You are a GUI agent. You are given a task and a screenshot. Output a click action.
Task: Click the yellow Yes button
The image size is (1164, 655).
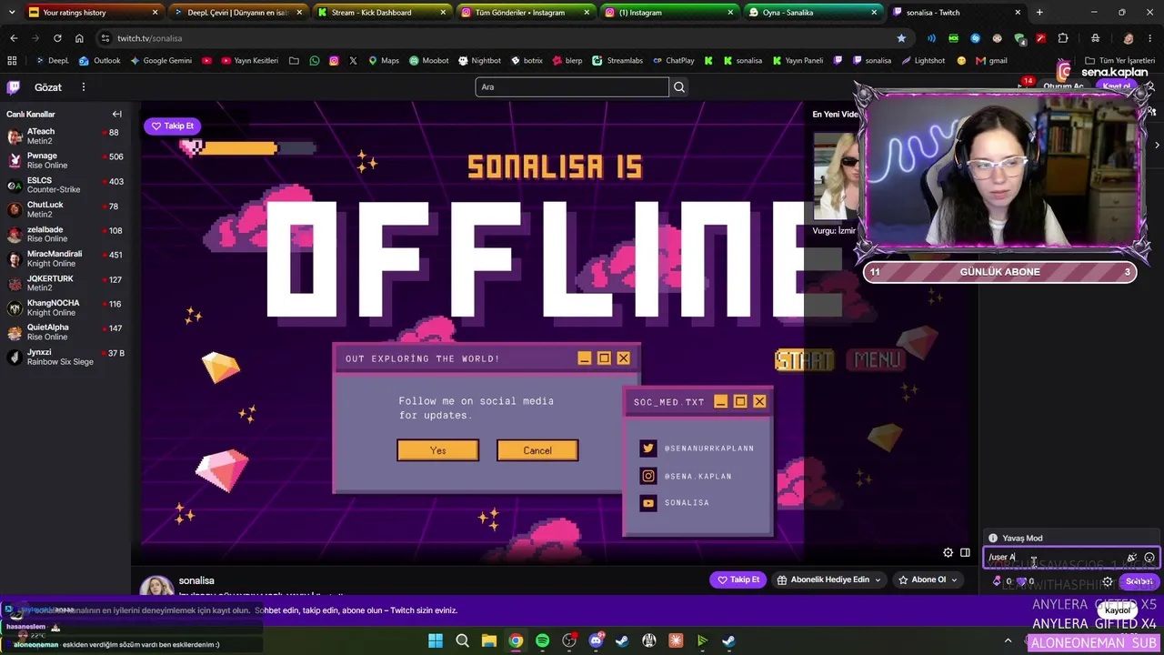point(437,450)
